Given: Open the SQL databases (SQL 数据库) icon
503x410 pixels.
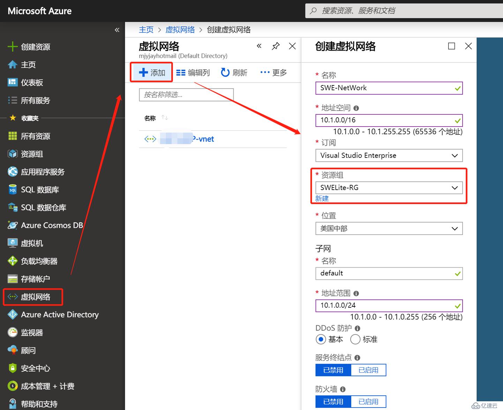Looking at the screenshot, I should (13, 190).
